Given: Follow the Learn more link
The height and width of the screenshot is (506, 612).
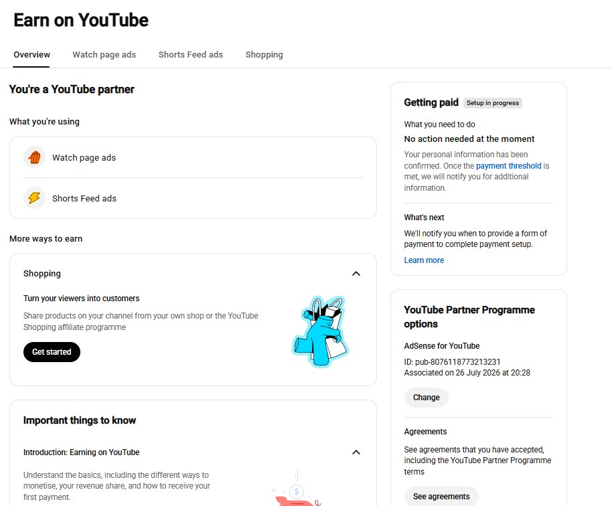Looking at the screenshot, I should (x=424, y=260).
